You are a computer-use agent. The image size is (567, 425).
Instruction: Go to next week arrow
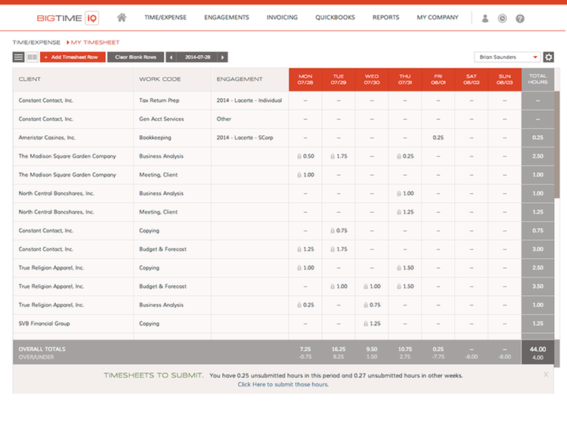pyautogui.click(x=223, y=57)
